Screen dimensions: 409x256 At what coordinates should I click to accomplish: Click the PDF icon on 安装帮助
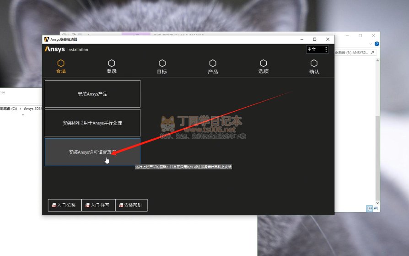point(121,205)
